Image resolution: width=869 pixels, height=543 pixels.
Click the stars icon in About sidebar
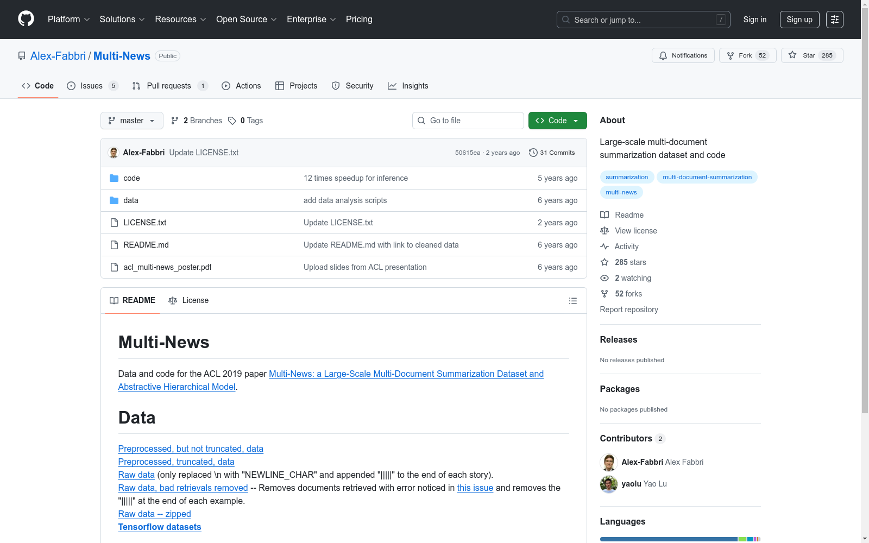pos(604,262)
